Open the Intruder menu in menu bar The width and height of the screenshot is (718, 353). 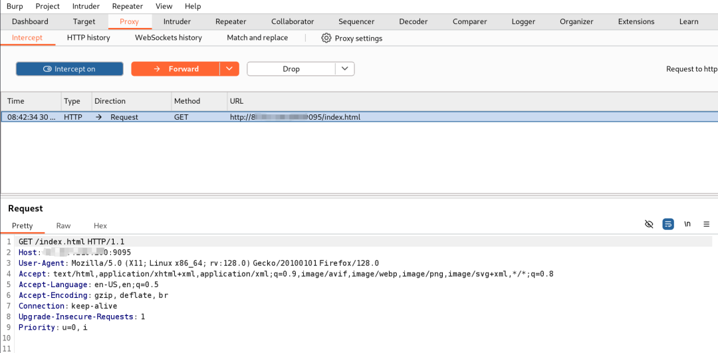coord(86,7)
